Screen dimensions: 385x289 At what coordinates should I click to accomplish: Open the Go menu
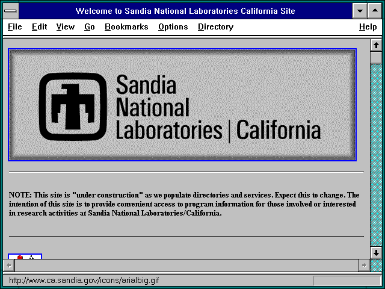[x=90, y=26]
